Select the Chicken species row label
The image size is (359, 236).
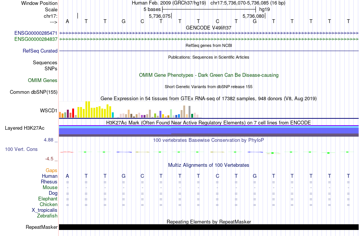48,204
